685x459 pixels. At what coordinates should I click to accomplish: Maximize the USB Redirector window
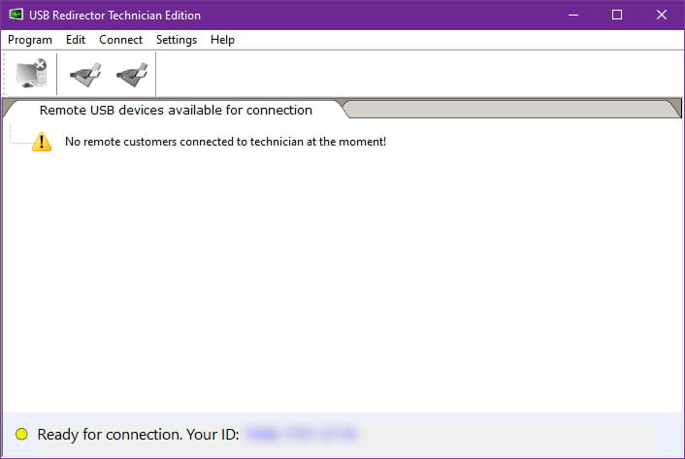(617, 15)
